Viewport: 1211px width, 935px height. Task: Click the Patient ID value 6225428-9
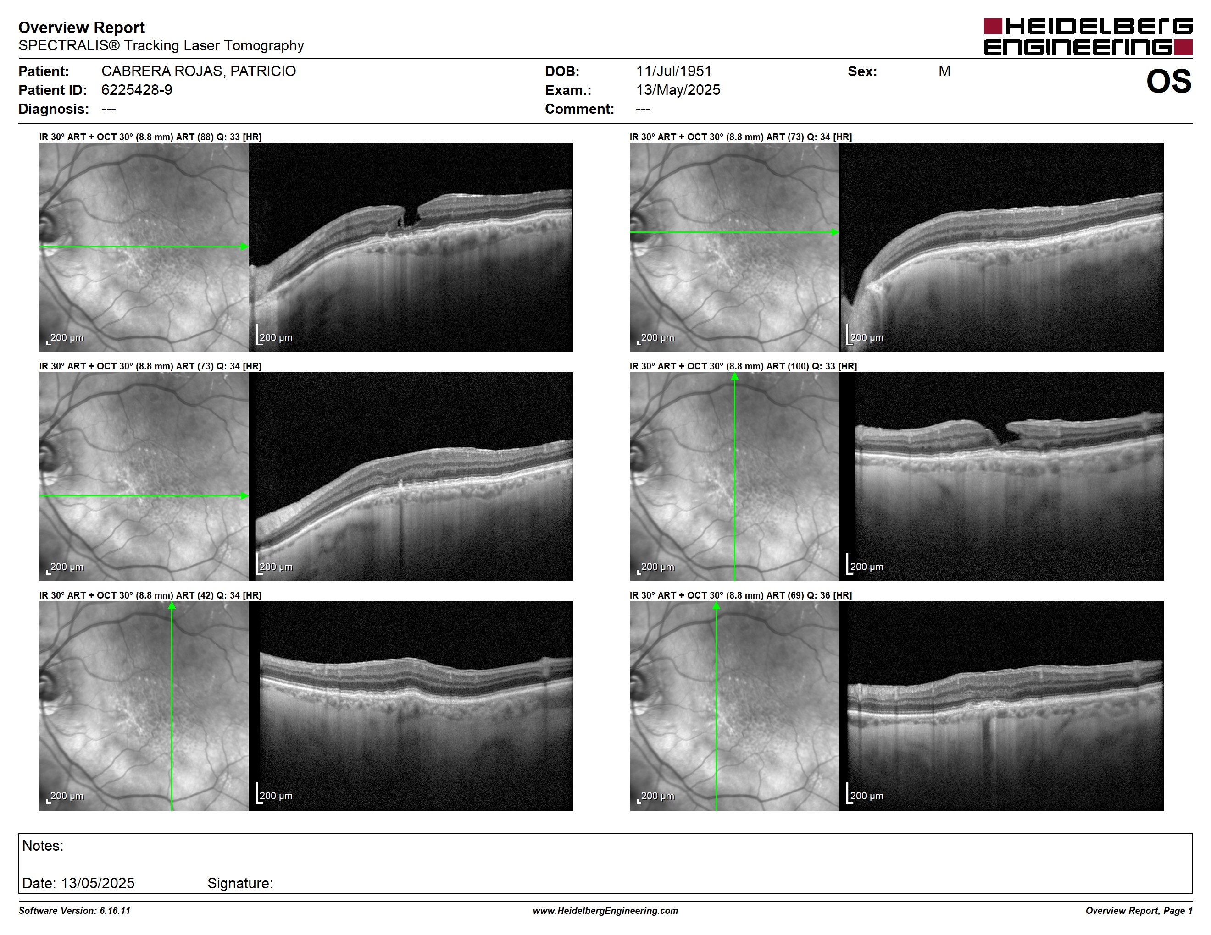pyautogui.click(x=136, y=90)
